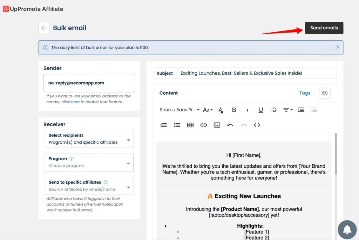
Task: Click the 'here' link under sender
Action: [75, 102]
